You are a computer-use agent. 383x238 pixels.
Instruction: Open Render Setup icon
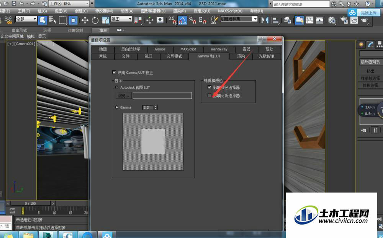tap(344, 20)
